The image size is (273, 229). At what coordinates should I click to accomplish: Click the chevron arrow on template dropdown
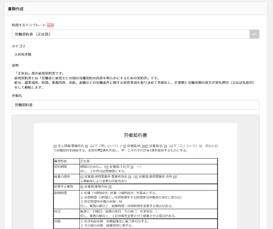click(x=254, y=34)
